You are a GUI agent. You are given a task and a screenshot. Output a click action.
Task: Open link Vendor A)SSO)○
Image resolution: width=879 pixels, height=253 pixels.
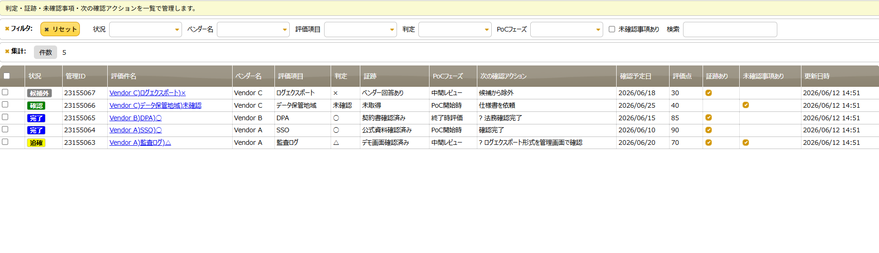click(x=136, y=130)
